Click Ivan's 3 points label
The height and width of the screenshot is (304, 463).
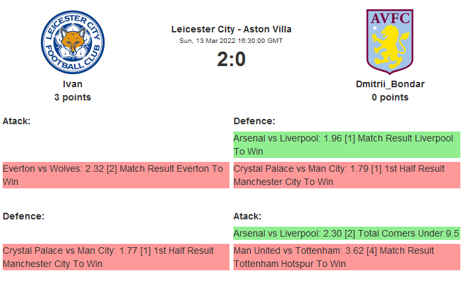click(73, 97)
